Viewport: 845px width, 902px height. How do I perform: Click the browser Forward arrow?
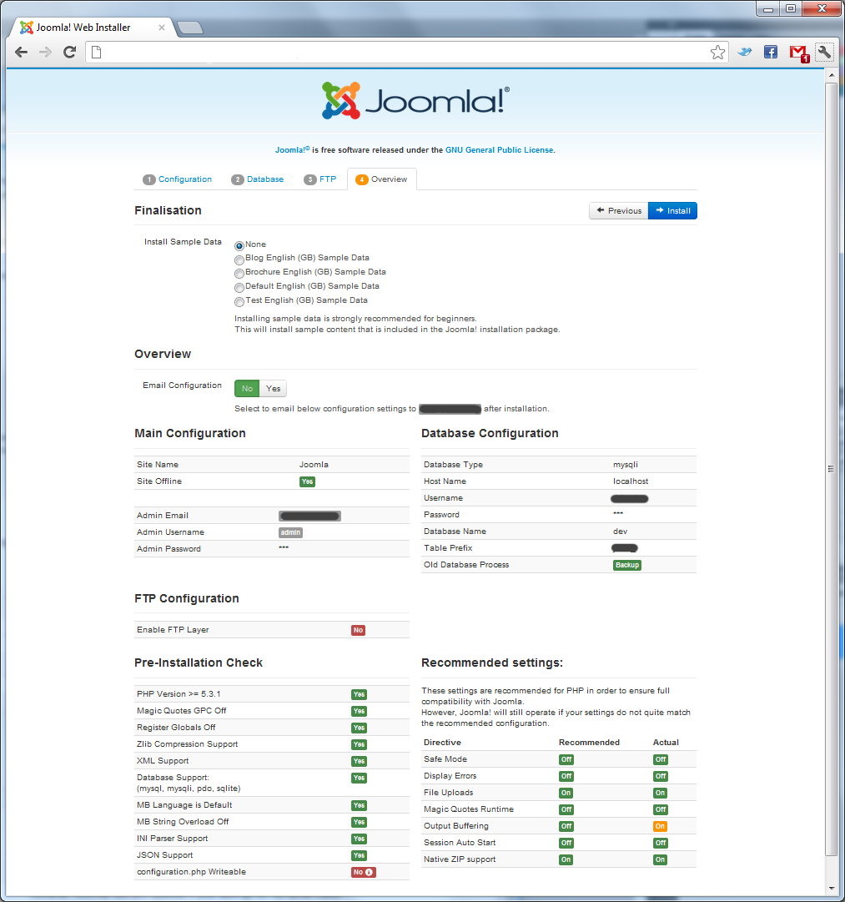point(45,53)
